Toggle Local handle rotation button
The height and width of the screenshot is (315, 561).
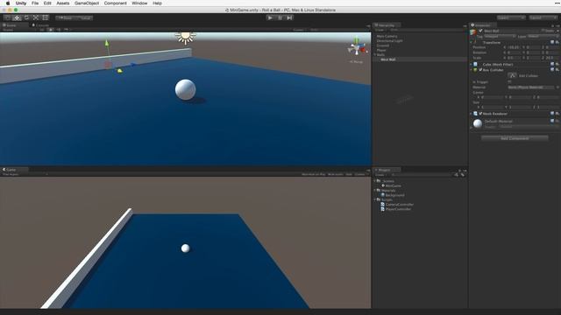(x=84, y=17)
